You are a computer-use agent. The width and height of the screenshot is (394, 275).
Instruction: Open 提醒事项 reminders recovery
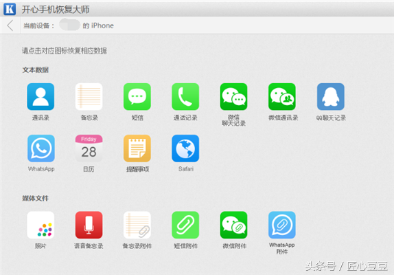[137, 148]
